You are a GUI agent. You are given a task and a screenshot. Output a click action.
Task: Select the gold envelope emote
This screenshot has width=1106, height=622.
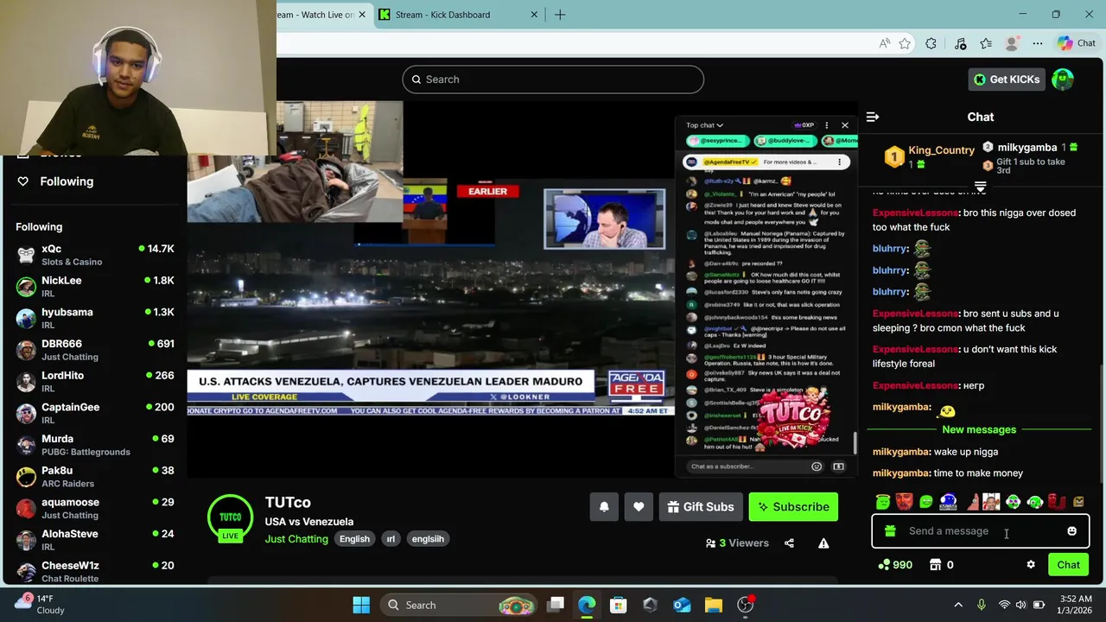[x=1078, y=502]
